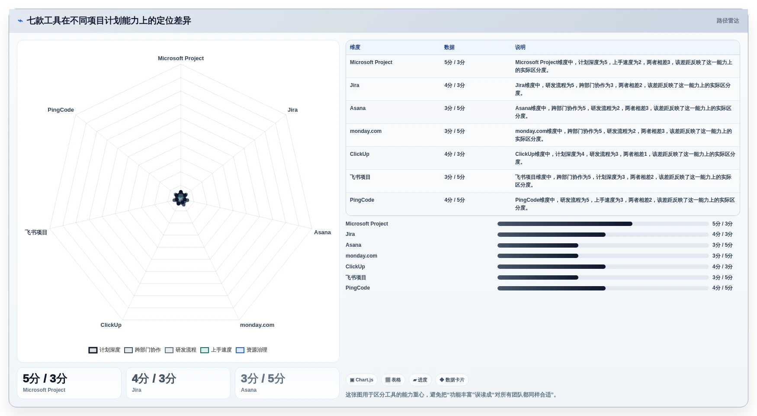
Task: Select the Asana table row name
Action: pos(358,109)
